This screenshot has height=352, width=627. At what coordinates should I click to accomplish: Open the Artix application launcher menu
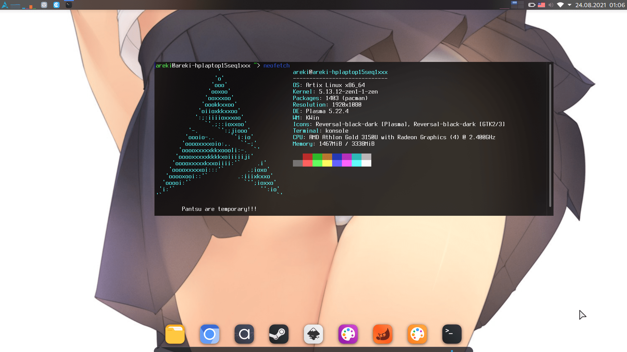5,5
